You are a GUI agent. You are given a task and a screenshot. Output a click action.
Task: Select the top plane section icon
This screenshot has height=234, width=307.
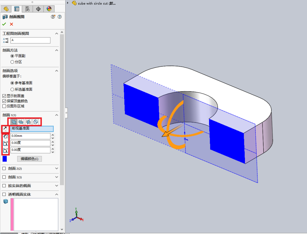[21, 122]
